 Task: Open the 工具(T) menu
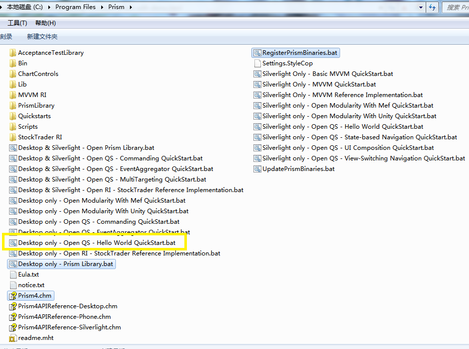coord(17,23)
